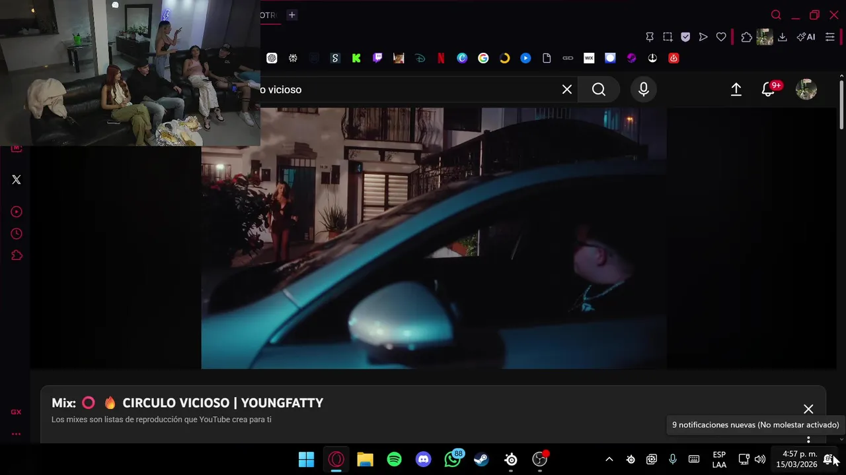
Task: Open GX Control in the sidebar
Action: 16,412
